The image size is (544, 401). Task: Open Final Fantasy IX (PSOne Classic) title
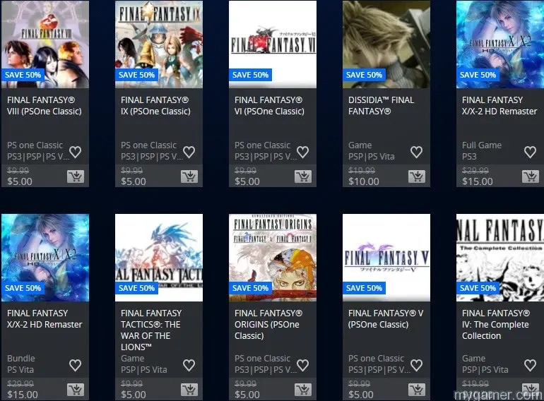(155, 106)
